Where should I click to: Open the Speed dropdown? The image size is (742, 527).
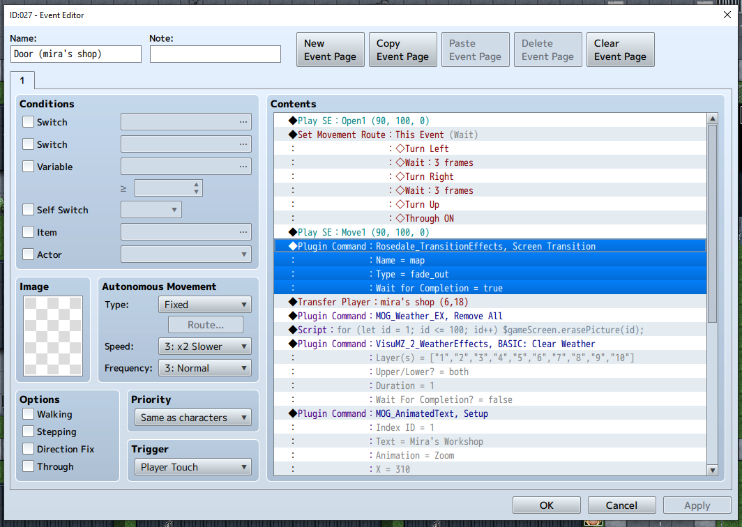pos(205,346)
